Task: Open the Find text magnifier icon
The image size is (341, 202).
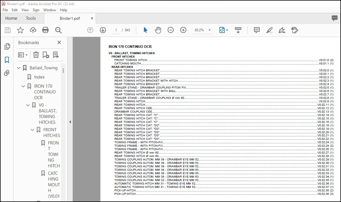Action: click(x=58, y=30)
